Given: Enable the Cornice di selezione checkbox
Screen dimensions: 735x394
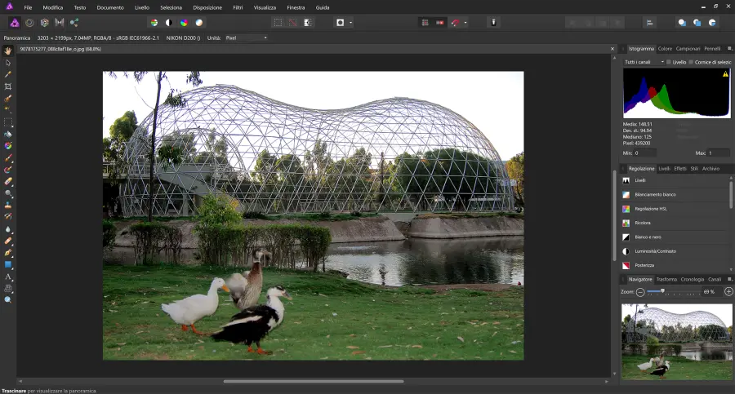Looking at the screenshot, I should click(x=691, y=62).
